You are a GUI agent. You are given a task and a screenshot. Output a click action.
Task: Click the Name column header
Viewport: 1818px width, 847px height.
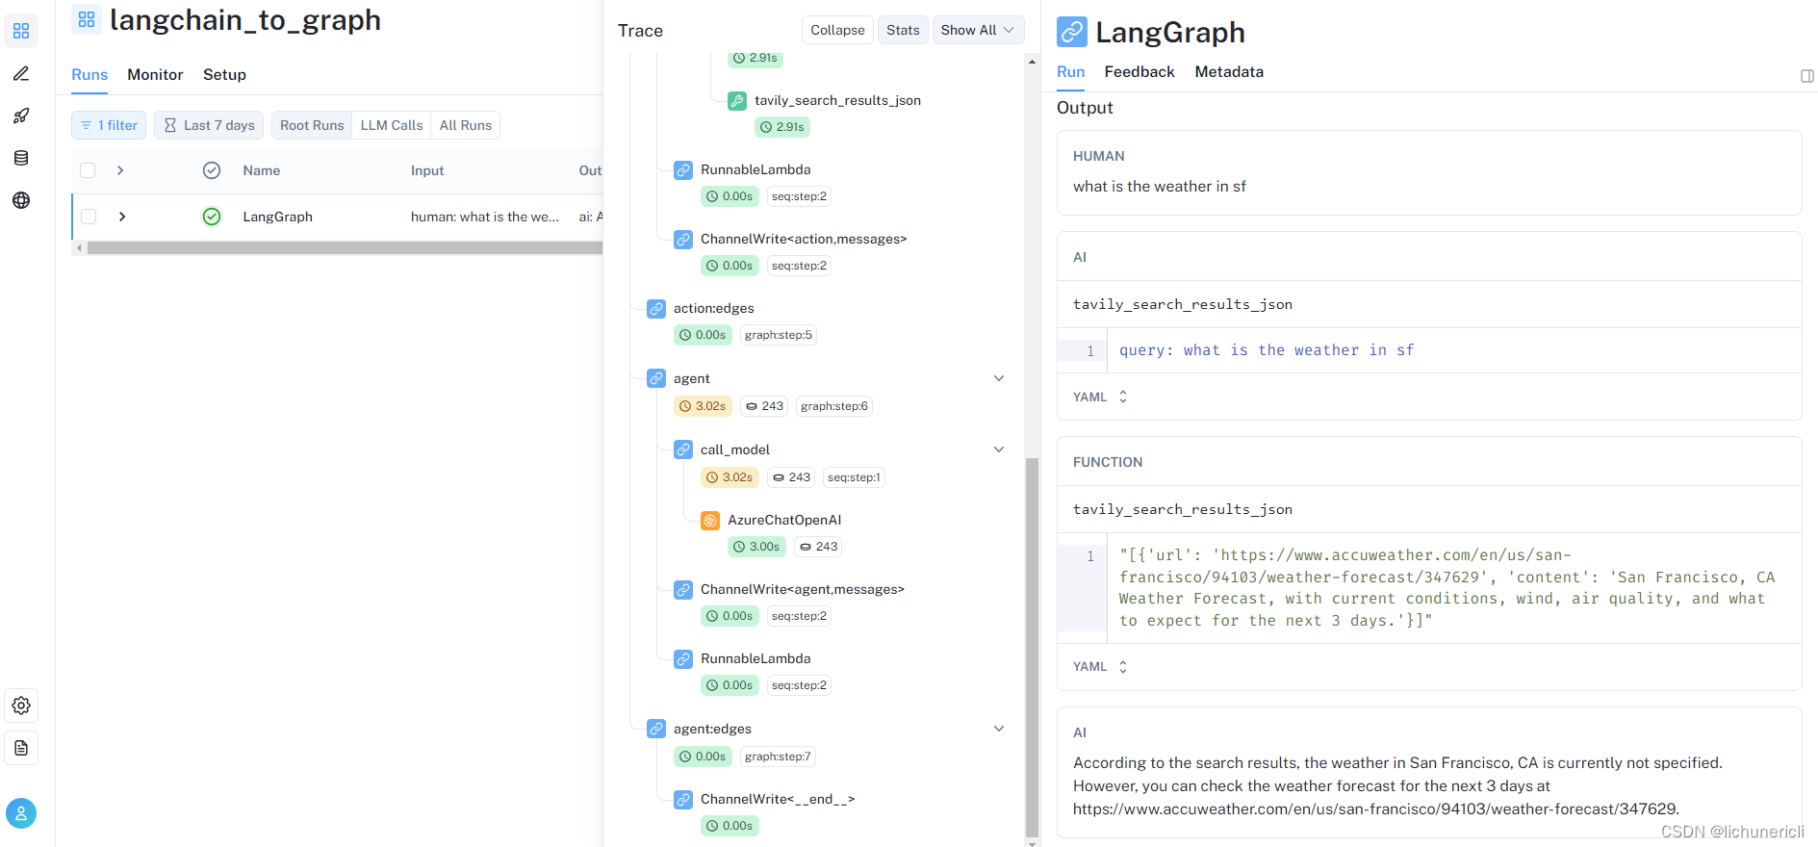pos(262,170)
